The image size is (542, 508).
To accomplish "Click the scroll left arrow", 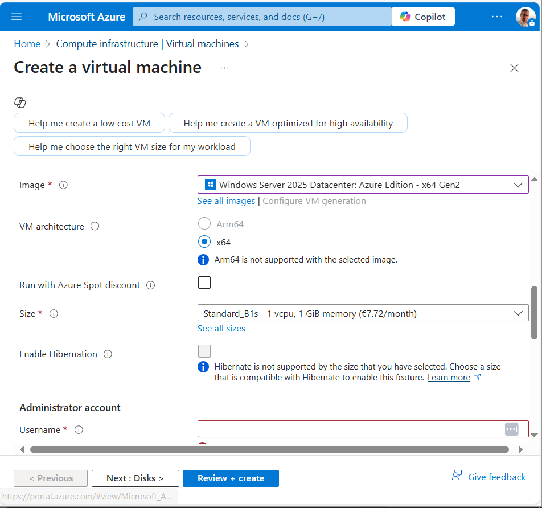I will 22,449.
